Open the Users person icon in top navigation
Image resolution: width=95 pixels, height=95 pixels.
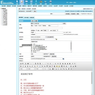36,2
